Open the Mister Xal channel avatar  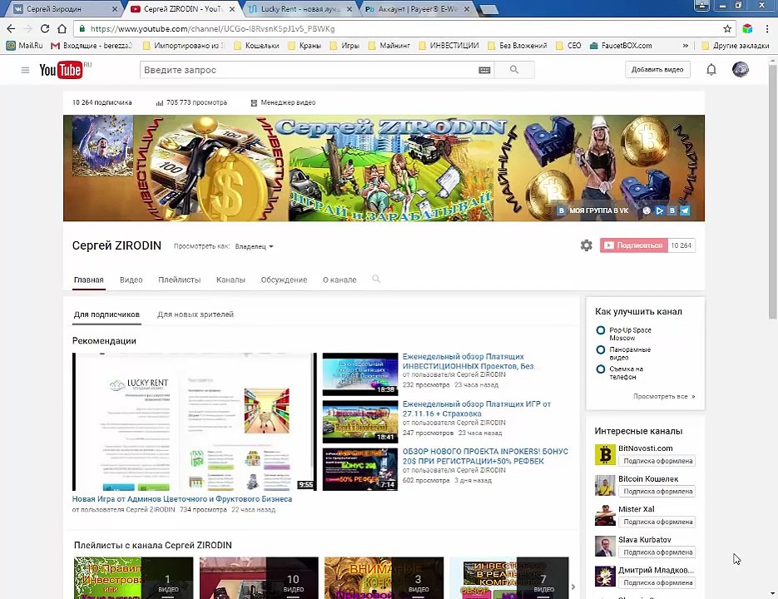[605, 516]
